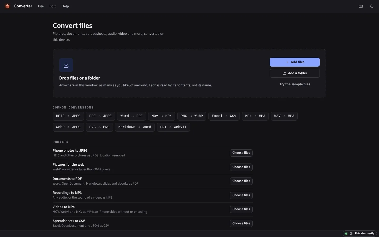Click the shield icon beside Private · verify
Screen dimensions: 379x237
pos(351,234)
